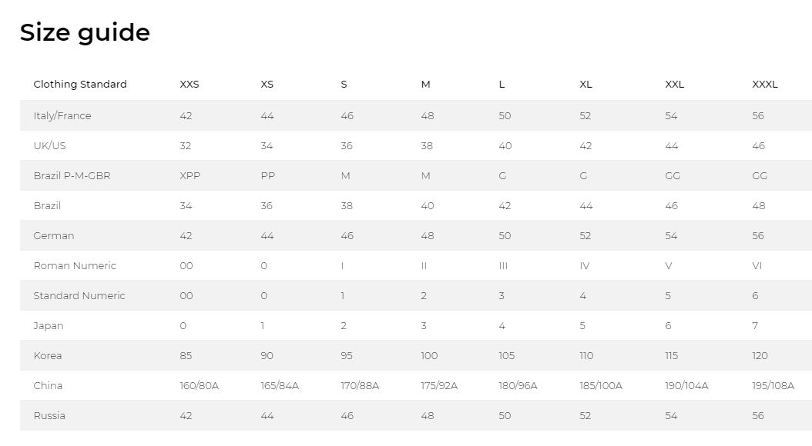Select the China row label
The width and height of the screenshot is (812, 446).
(48, 385)
